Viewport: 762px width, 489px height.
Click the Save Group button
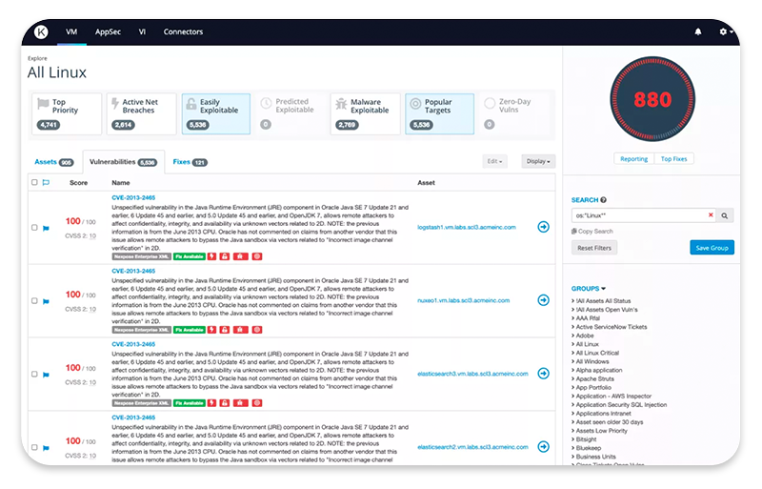(x=712, y=248)
